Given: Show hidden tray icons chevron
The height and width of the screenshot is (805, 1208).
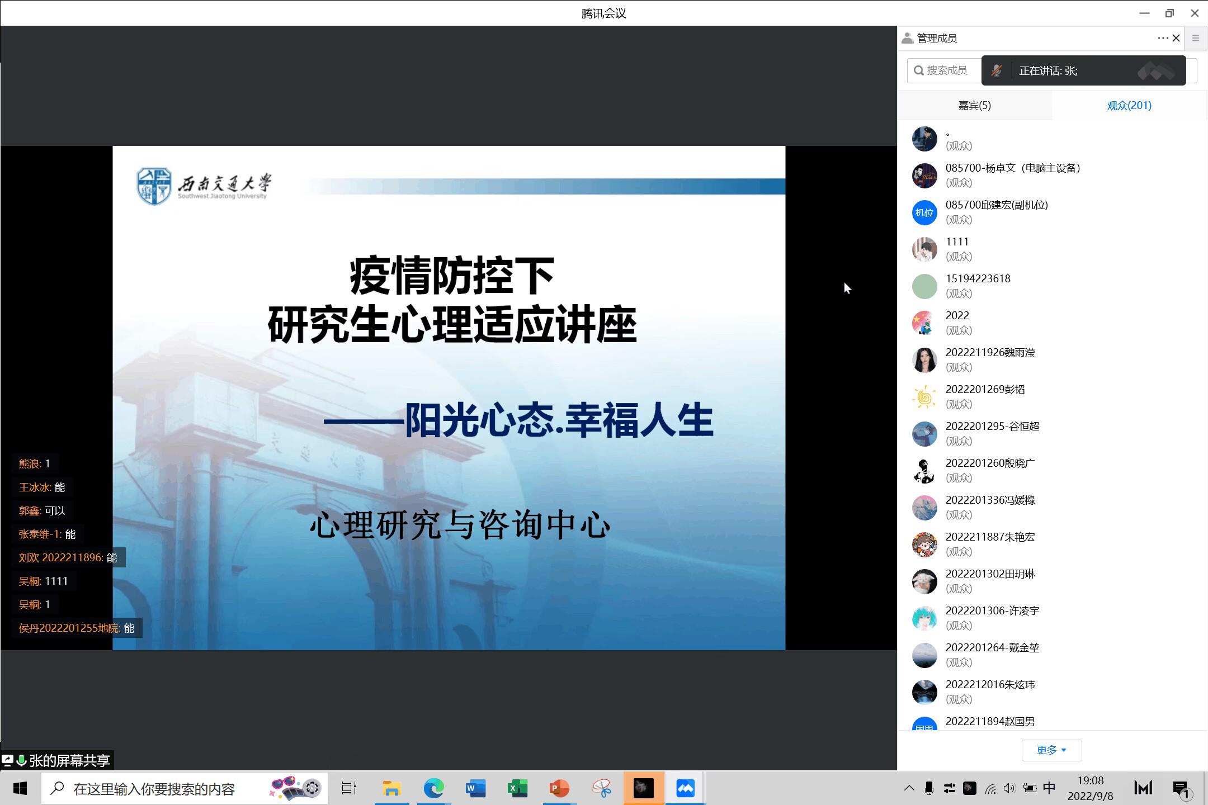Looking at the screenshot, I should pos(909,788).
